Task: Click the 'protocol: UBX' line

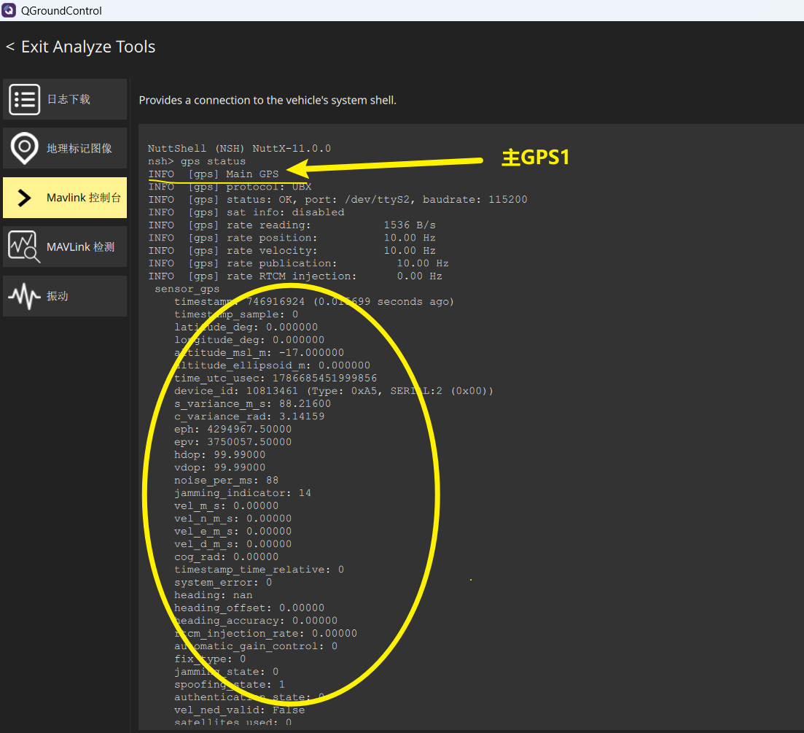Action: pyautogui.click(x=230, y=187)
